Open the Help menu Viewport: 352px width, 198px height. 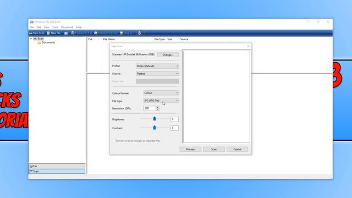click(x=79, y=27)
